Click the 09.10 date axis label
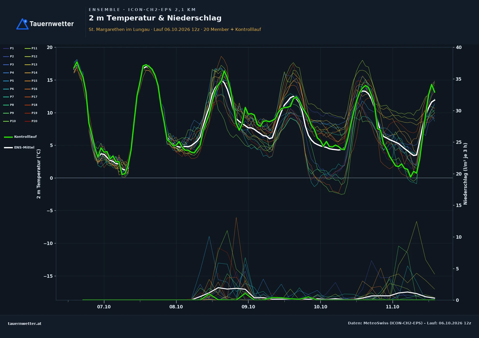The height and width of the screenshot is (338, 479). 248,307
